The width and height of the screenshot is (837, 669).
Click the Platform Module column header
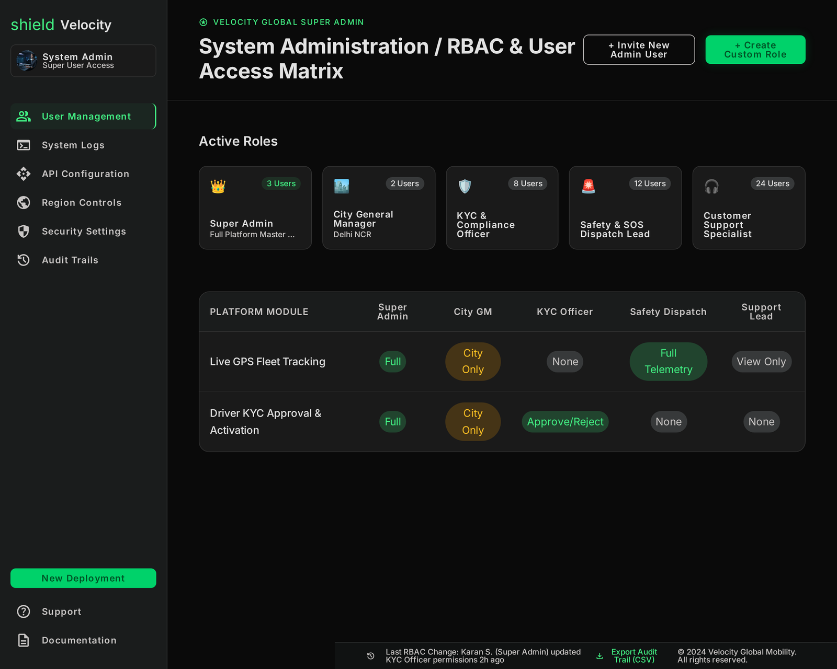click(x=259, y=312)
